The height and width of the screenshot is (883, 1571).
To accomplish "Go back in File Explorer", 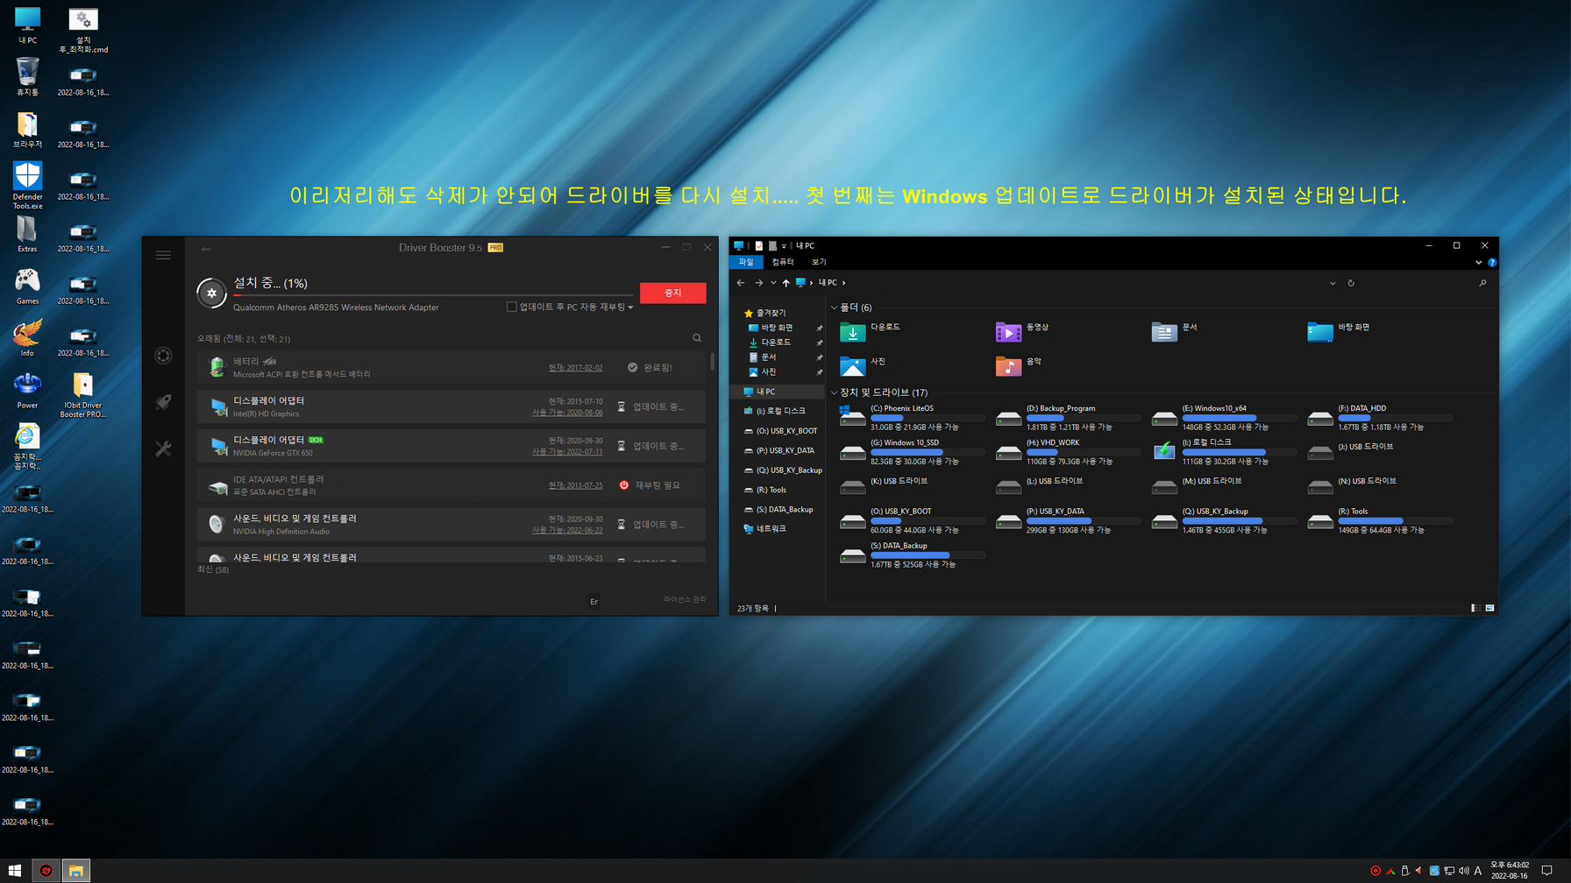I will coord(741,283).
